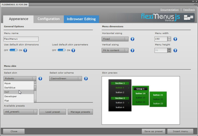Click button 21 in skin preview
The image size is (198, 136).
click(158, 95)
